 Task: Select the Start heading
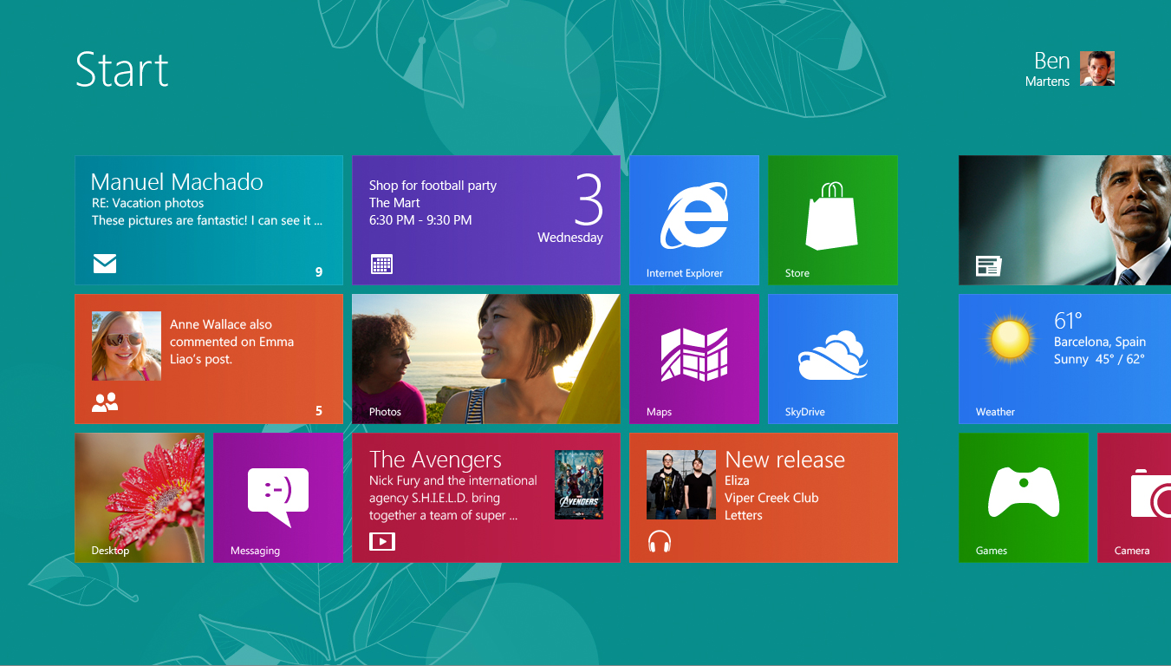click(x=121, y=71)
